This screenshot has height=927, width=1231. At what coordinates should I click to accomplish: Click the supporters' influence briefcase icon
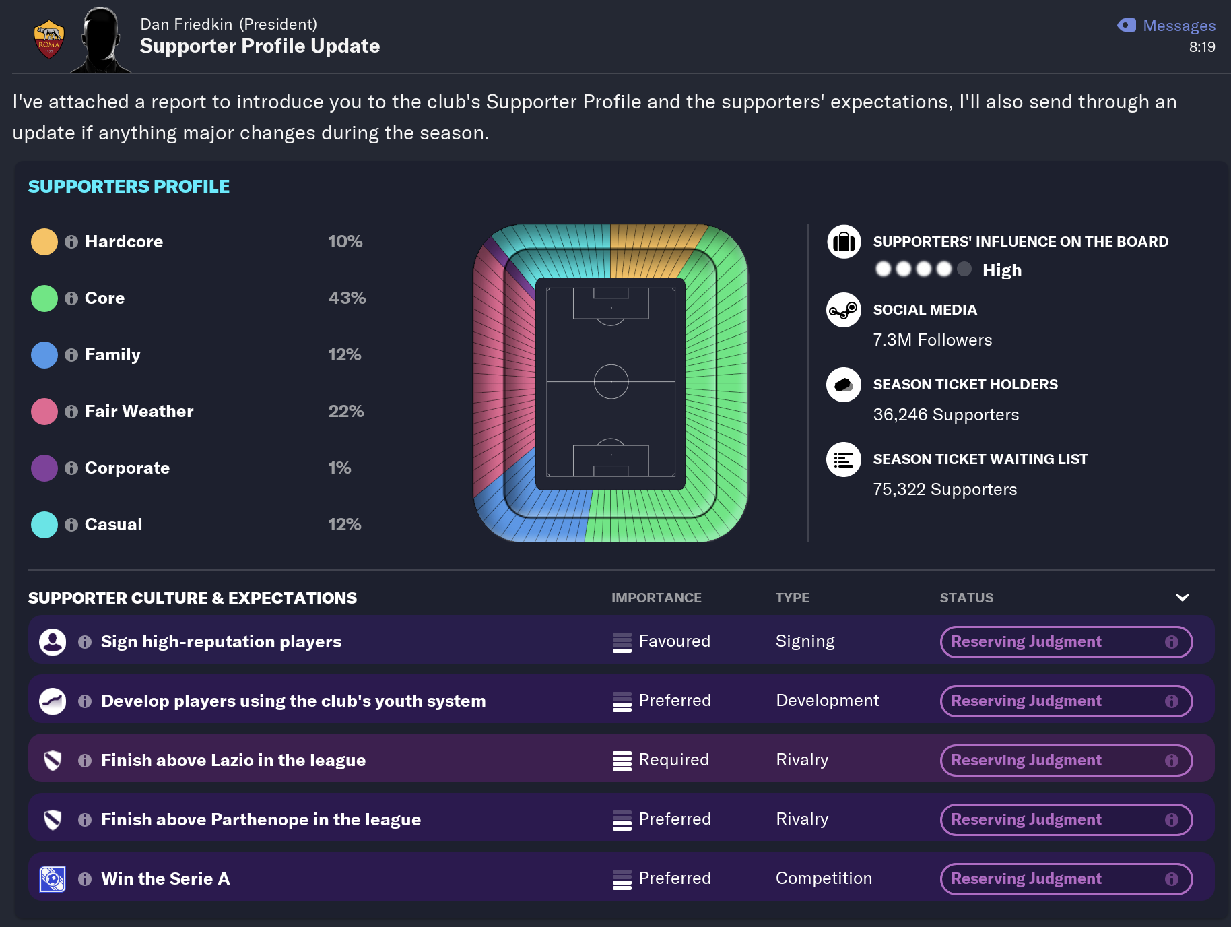(x=844, y=242)
